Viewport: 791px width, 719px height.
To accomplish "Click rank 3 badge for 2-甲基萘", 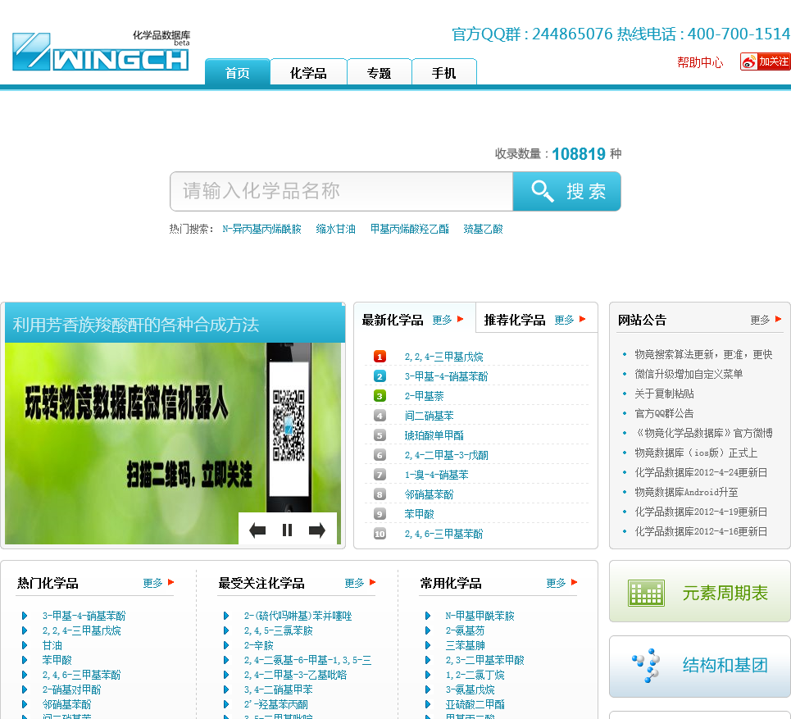I will (x=380, y=396).
